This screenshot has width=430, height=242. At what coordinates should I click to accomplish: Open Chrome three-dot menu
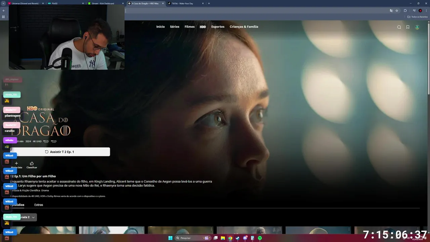tap(426, 10)
